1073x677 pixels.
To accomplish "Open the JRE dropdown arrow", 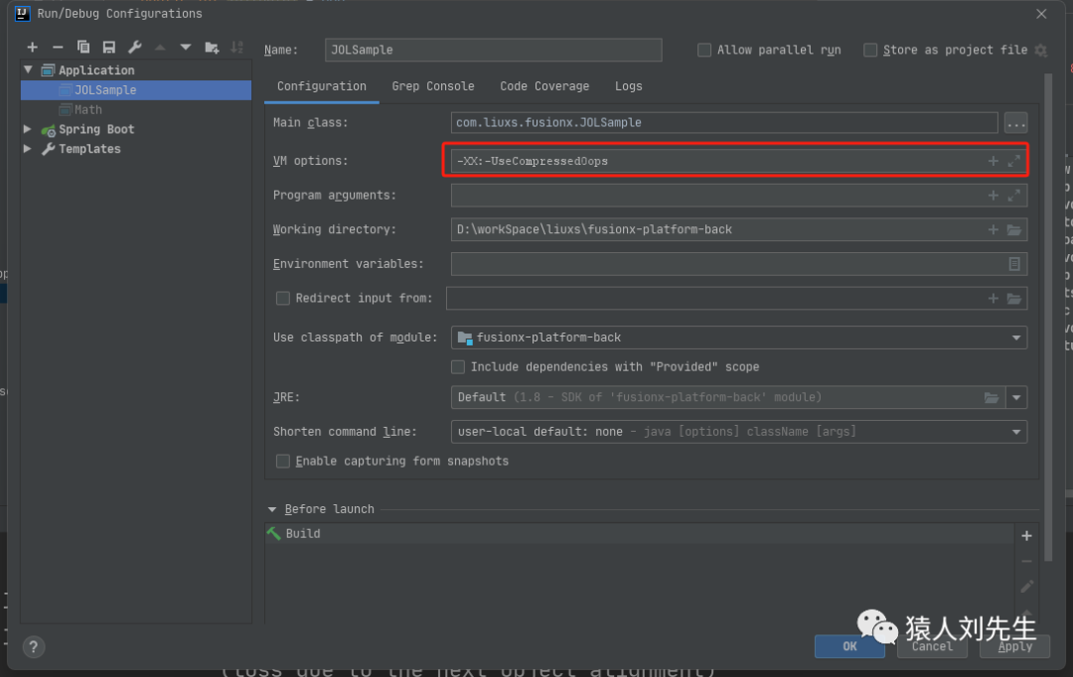I will [x=1016, y=397].
